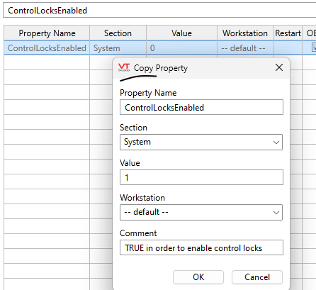Image resolution: width=316 pixels, height=290 pixels.
Task: Click the ControlLocksEnabled search box at top
Action: [159, 11]
